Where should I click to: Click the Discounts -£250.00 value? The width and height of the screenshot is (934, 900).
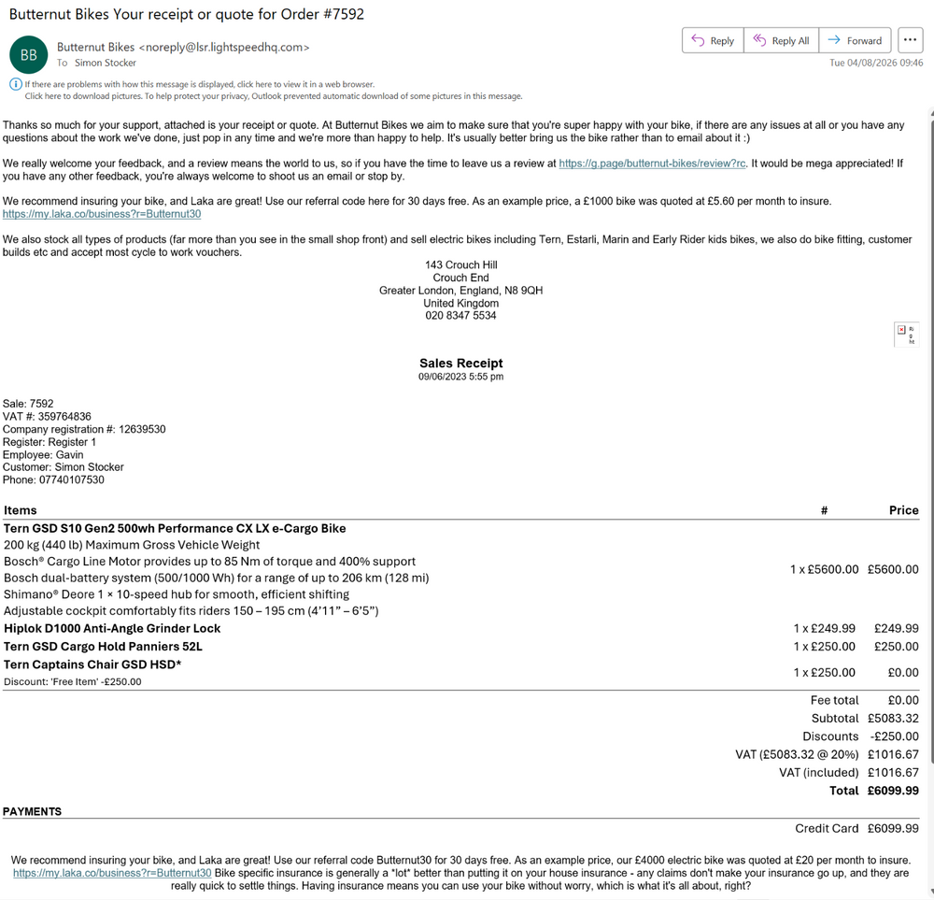(894, 736)
